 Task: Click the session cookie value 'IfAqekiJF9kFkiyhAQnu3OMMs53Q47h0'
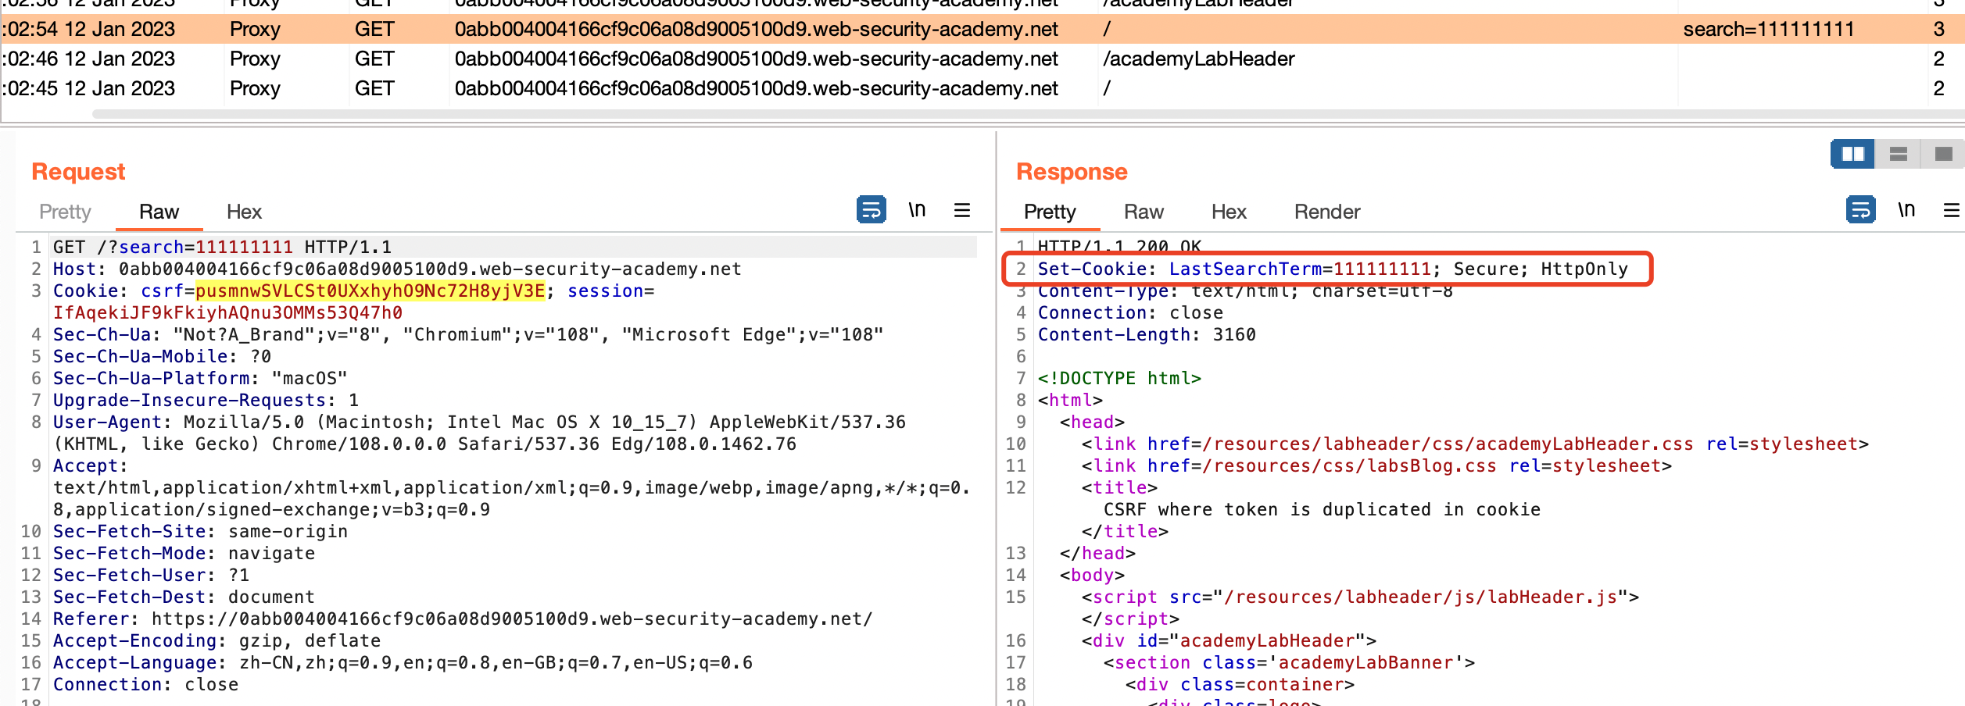[227, 312]
